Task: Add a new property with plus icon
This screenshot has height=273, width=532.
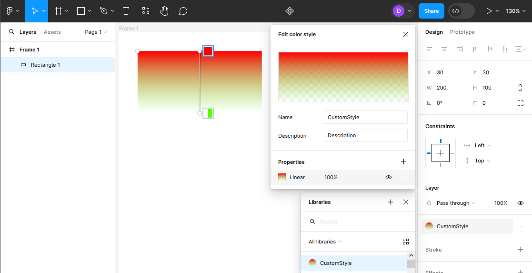Action: 403,162
